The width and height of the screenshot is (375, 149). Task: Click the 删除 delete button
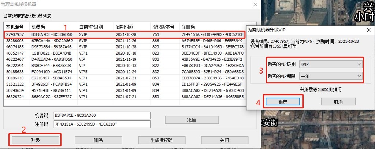98,140
